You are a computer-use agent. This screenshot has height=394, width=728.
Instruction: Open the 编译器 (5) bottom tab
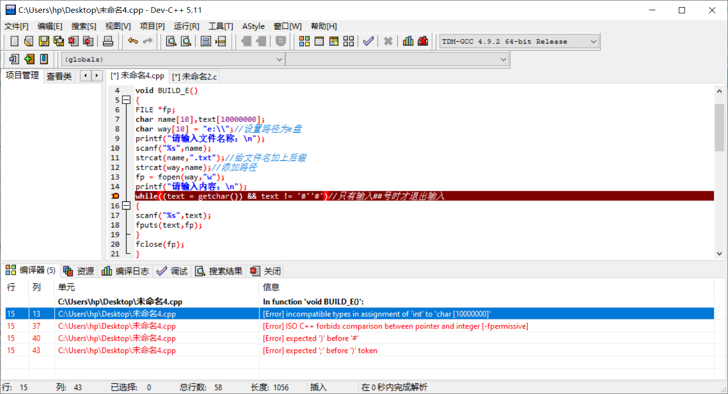[31, 271]
